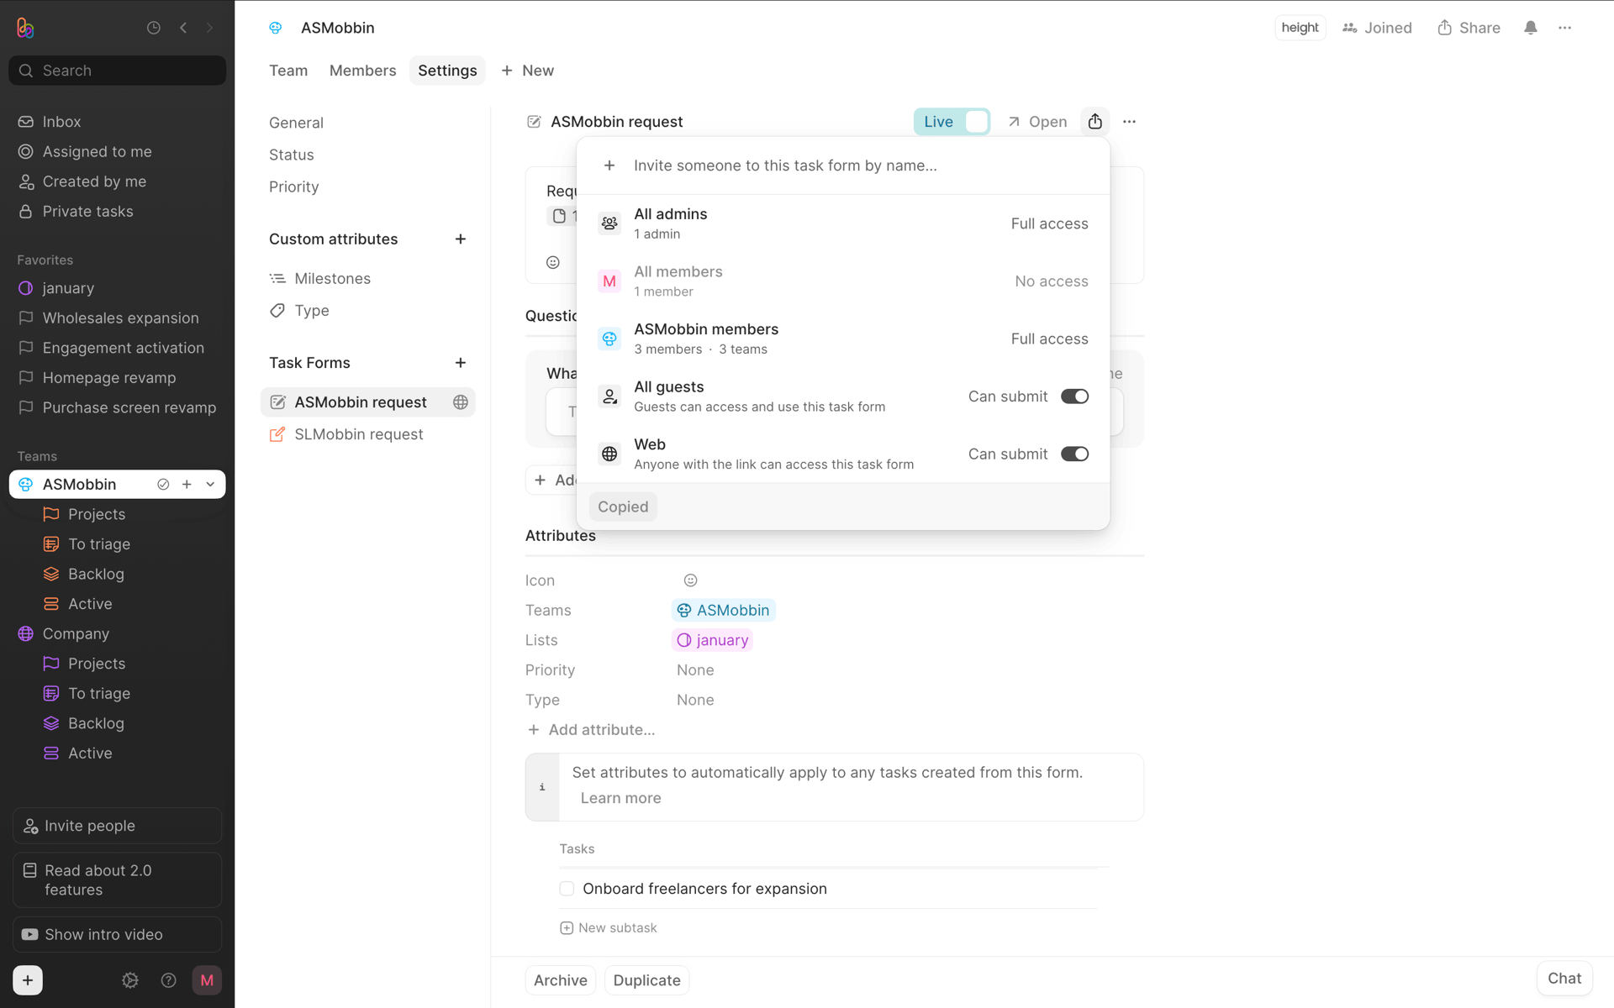Open the recent history clock icon

pos(154,28)
